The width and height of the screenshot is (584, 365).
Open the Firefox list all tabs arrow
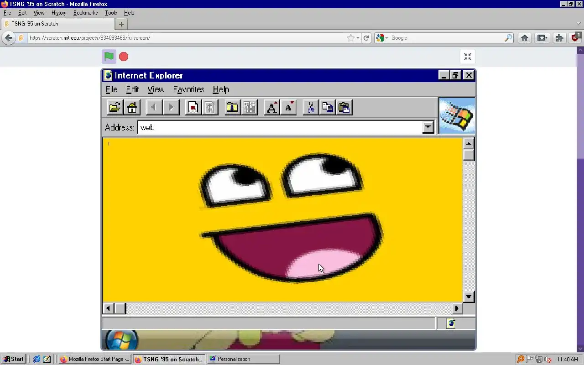[x=579, y=24]
